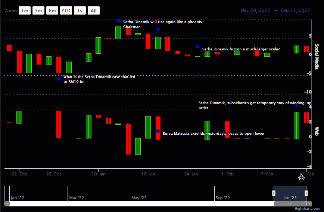Click the scrollbar left arrow
324x212 pixels.
click(x=7, y=204)
